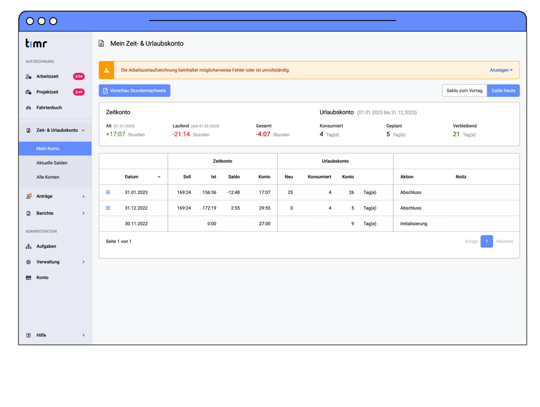Click the 29:55 Konto value
Viewport: 540px width, 407px height.
(265, 208)
